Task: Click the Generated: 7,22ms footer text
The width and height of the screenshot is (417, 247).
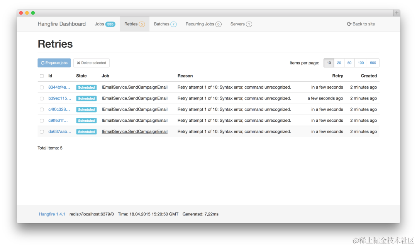Action: click(200, 214)
